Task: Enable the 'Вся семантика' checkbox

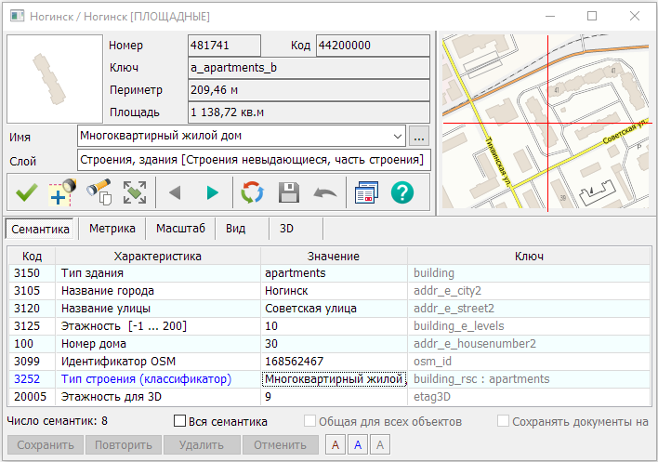Action: (181, 422)
